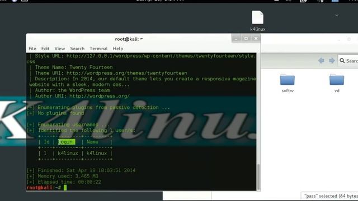Click the root@kali prompt line
The width and height of the screenshot is (358, 201).
(46, 188)
